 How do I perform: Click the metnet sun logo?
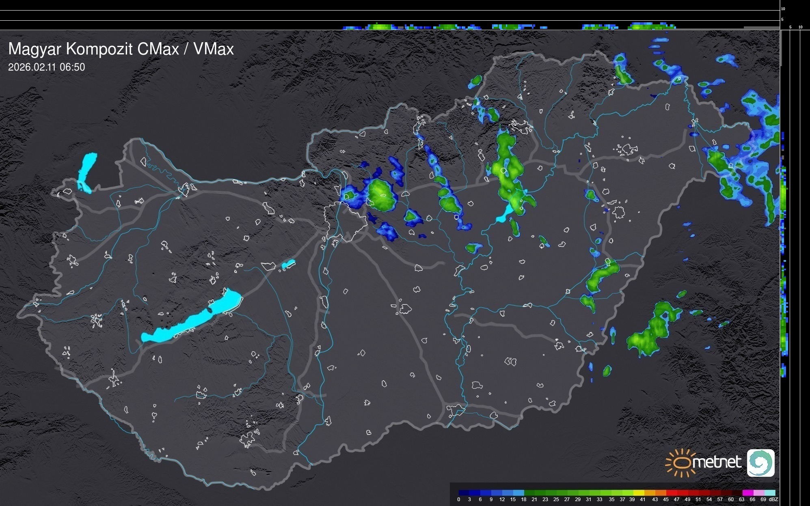click(x=681, y=463)
